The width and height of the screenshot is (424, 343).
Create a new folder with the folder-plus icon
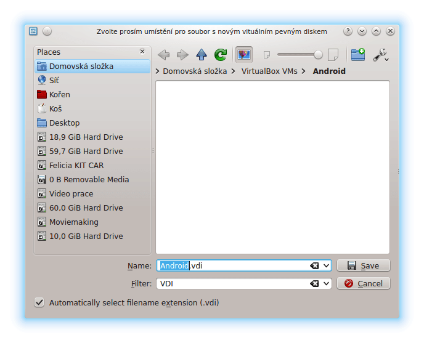358,55
